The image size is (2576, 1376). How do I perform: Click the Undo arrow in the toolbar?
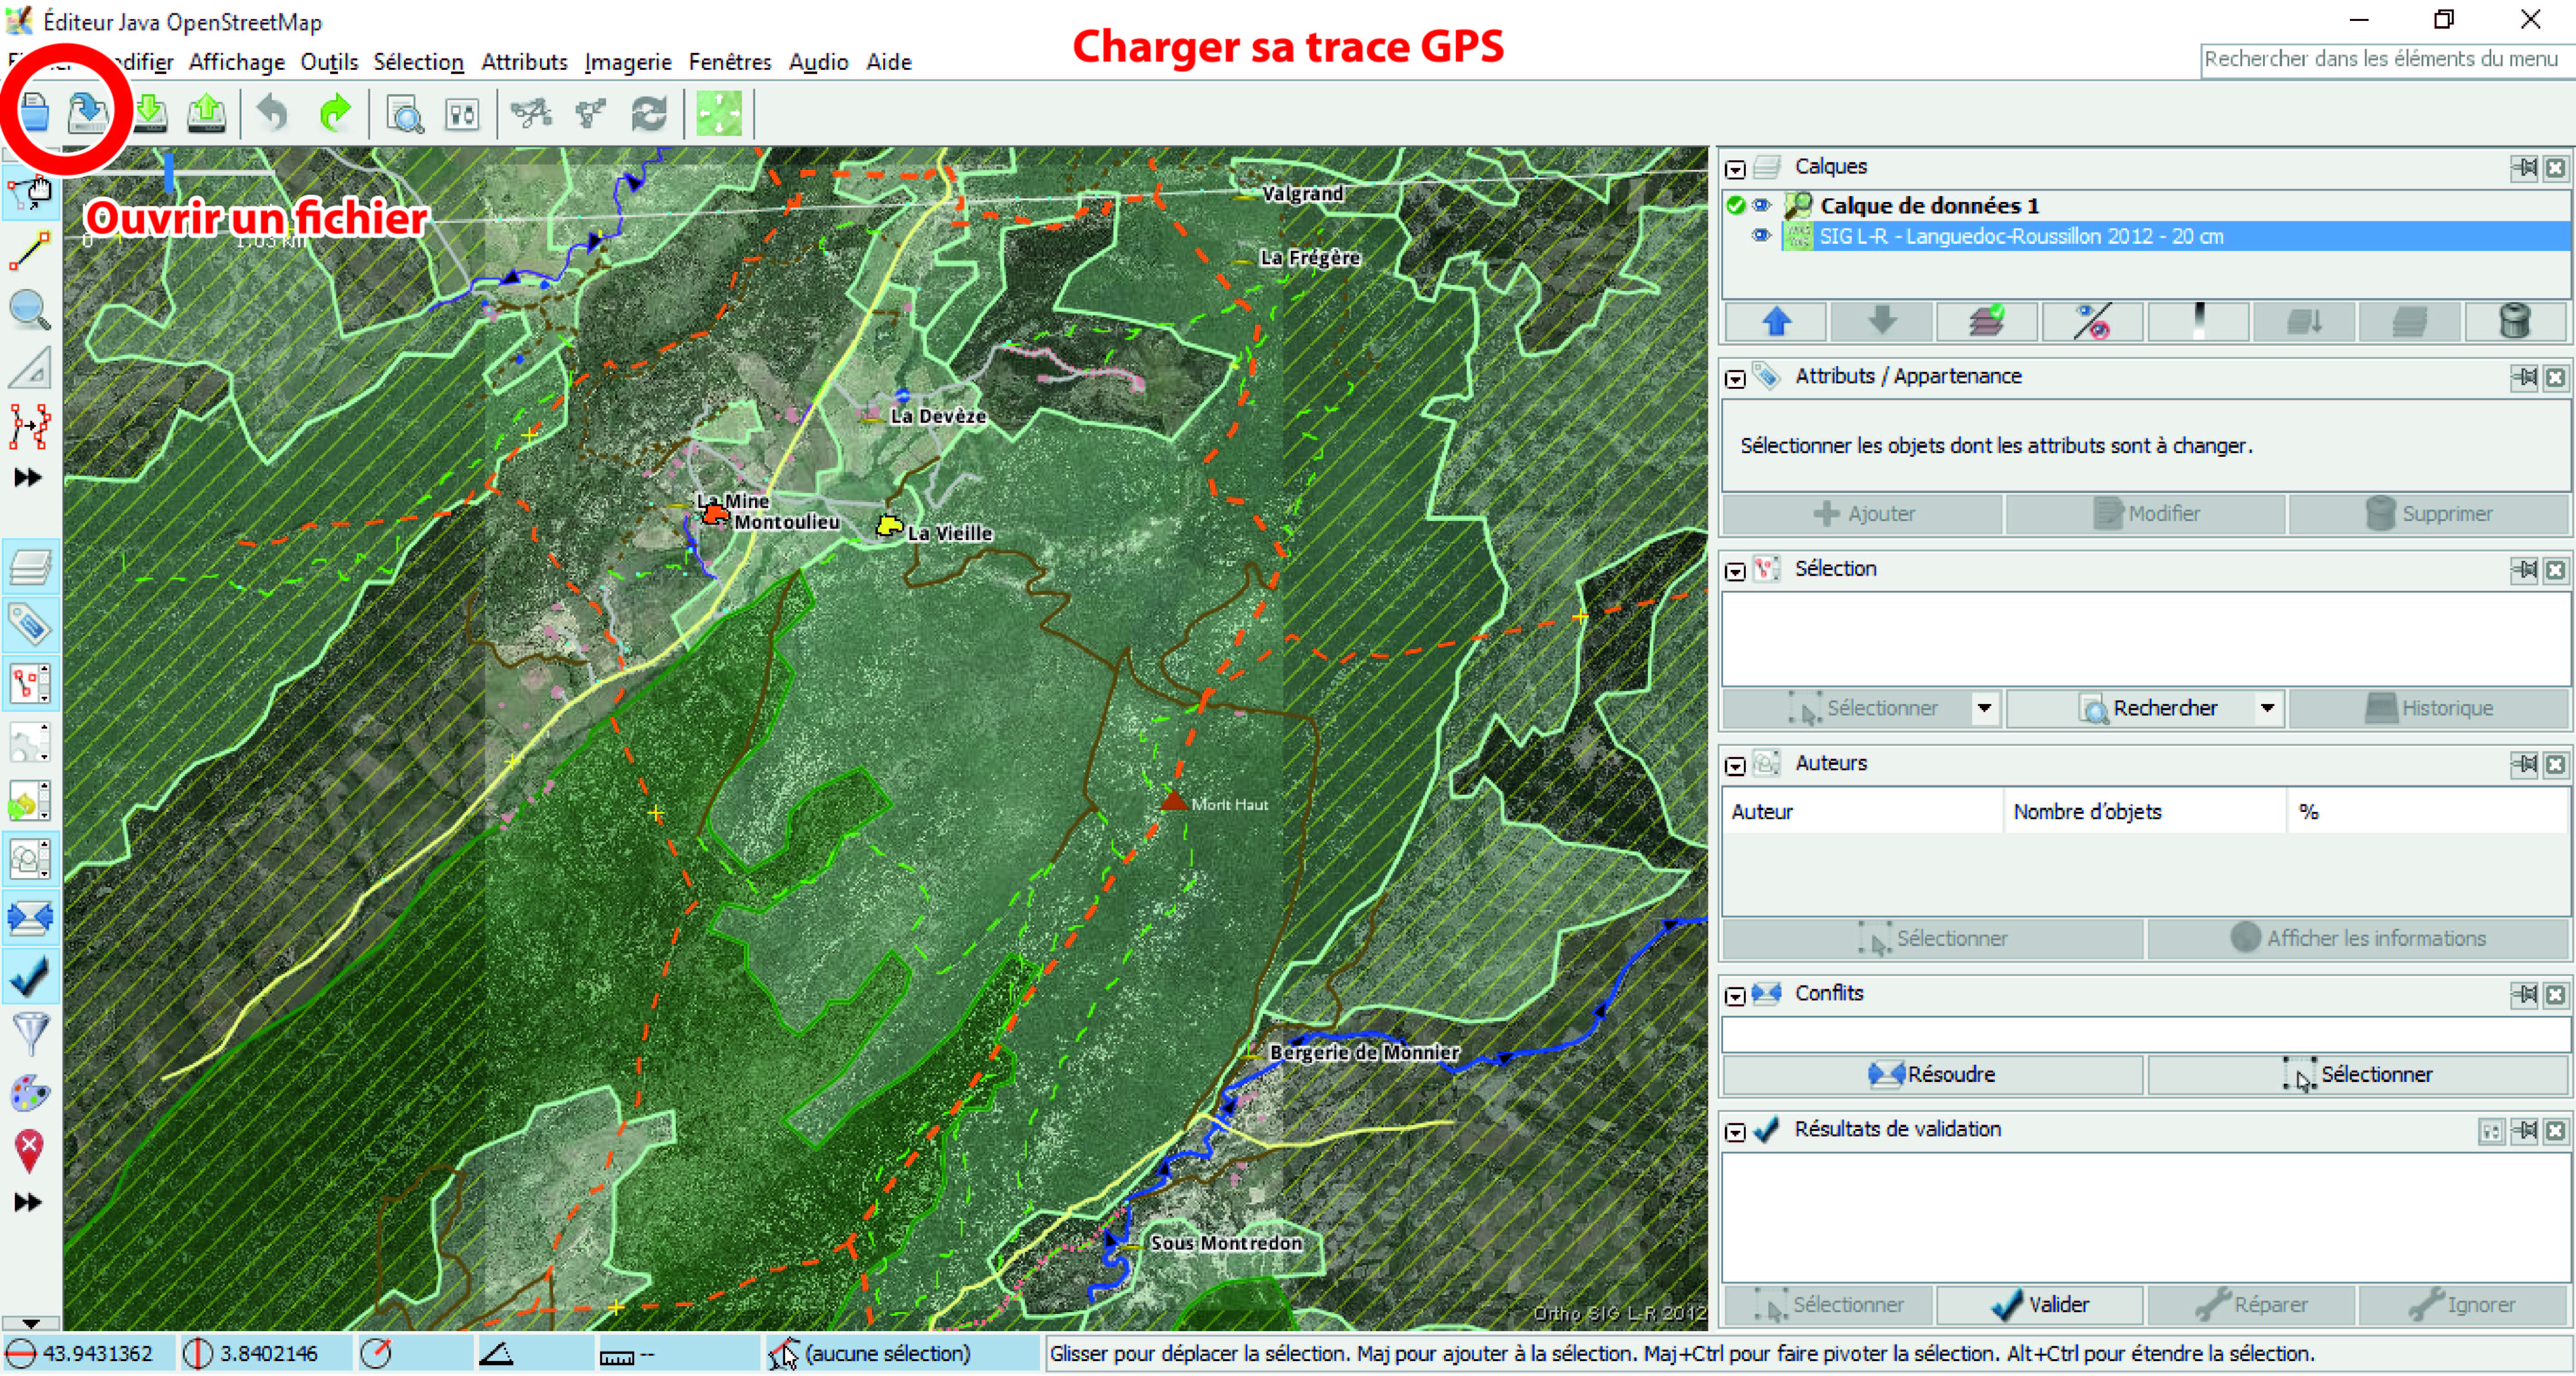coord(271,113)
